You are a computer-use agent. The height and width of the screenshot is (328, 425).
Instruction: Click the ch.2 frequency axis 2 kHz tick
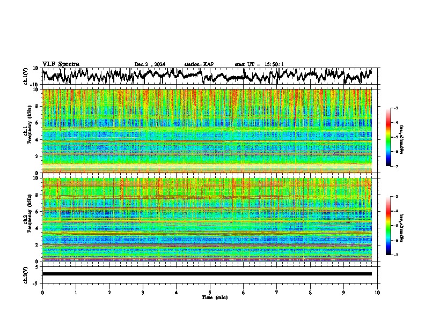[37, 245]
